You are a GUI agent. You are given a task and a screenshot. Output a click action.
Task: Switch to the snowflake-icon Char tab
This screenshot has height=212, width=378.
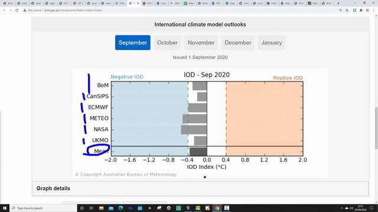pyautogui.click(x=272, y=4)
